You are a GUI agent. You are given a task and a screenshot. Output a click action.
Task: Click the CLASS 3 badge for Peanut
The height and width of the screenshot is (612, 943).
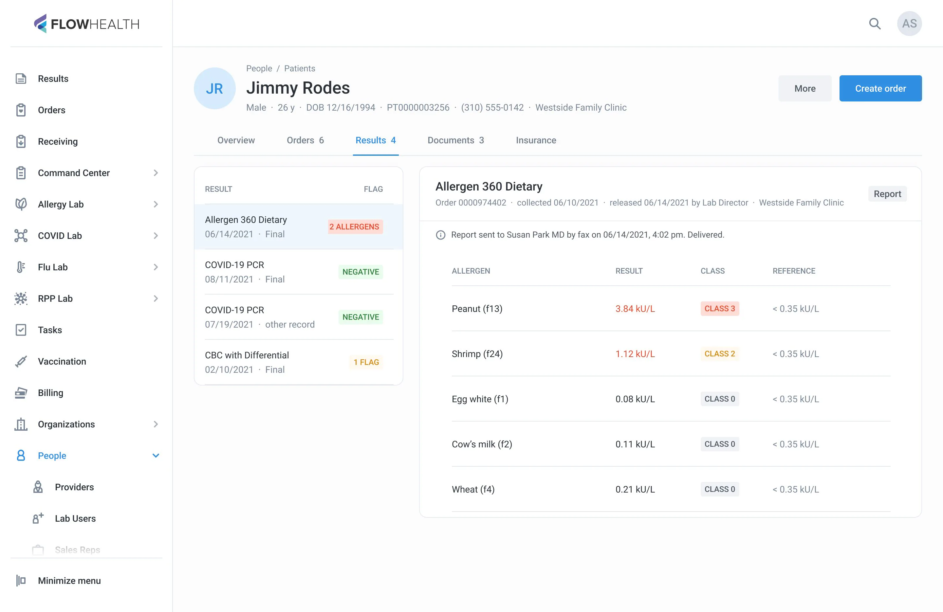click(720, 309)
